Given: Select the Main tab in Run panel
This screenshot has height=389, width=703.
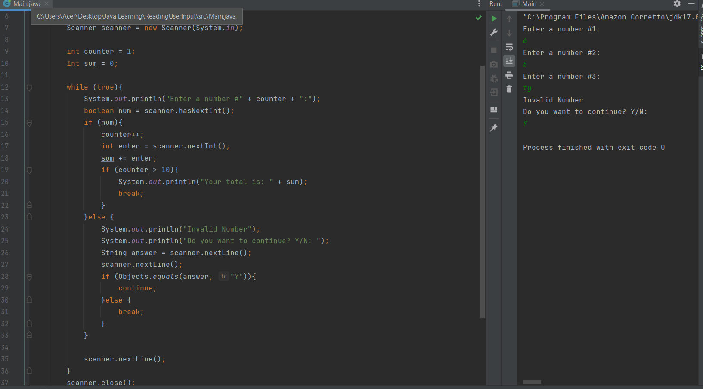Looking at the screenshot, I should pyautogui.click(x=529, y=4).
